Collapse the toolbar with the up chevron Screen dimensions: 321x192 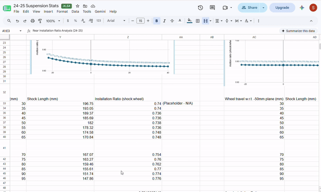(x=311, y=21)
